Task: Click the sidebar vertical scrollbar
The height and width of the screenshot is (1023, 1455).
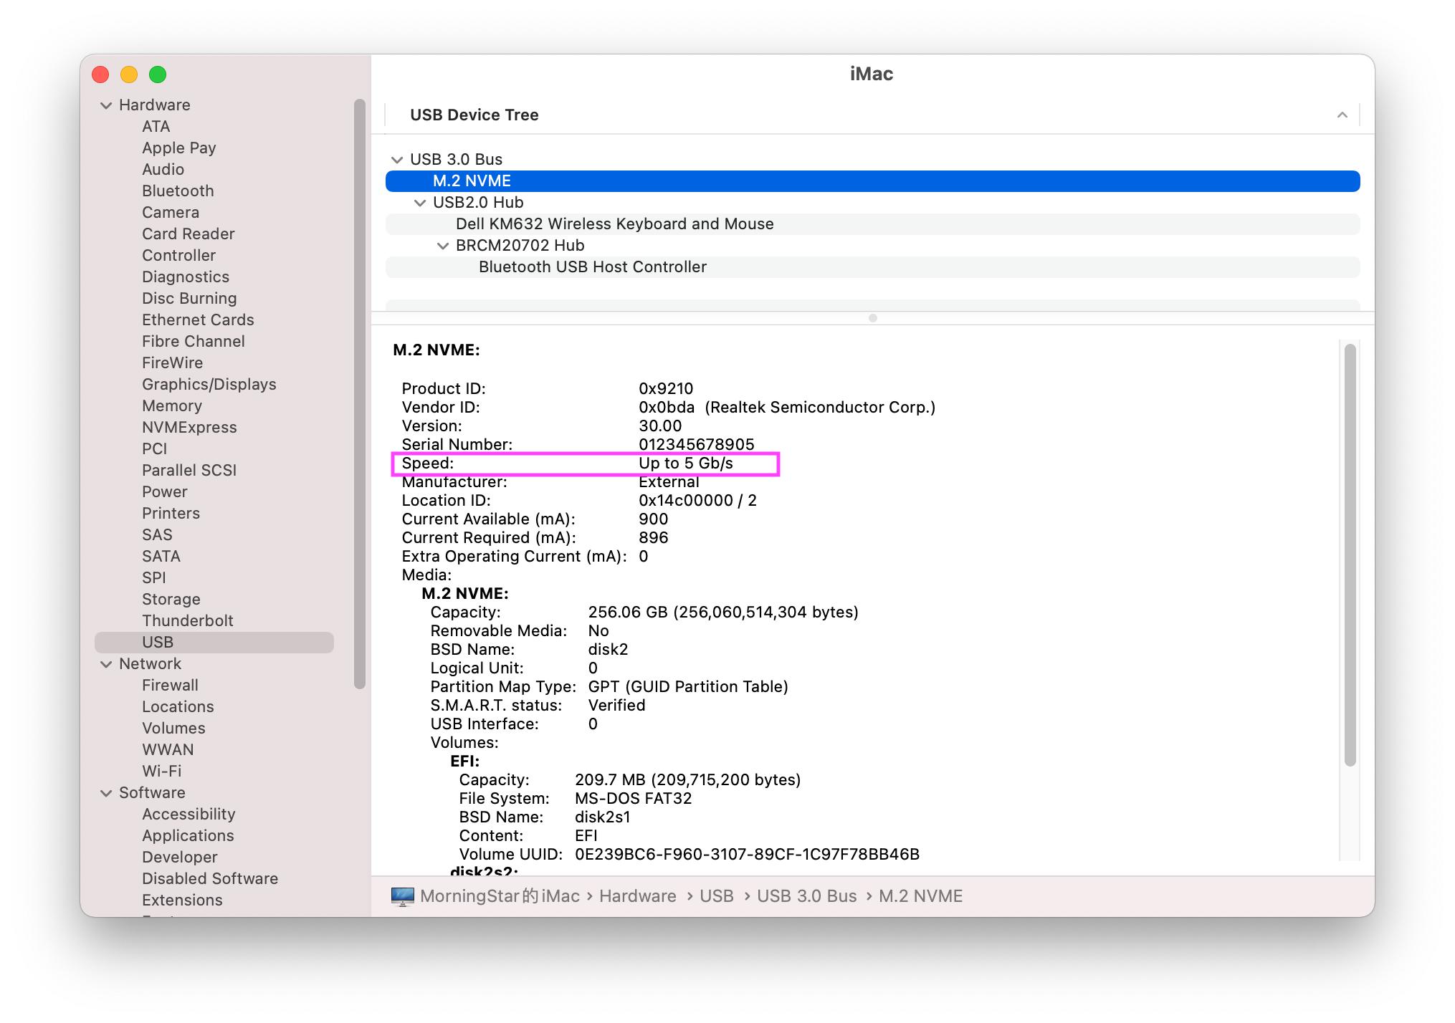Action: click(360, 394)
